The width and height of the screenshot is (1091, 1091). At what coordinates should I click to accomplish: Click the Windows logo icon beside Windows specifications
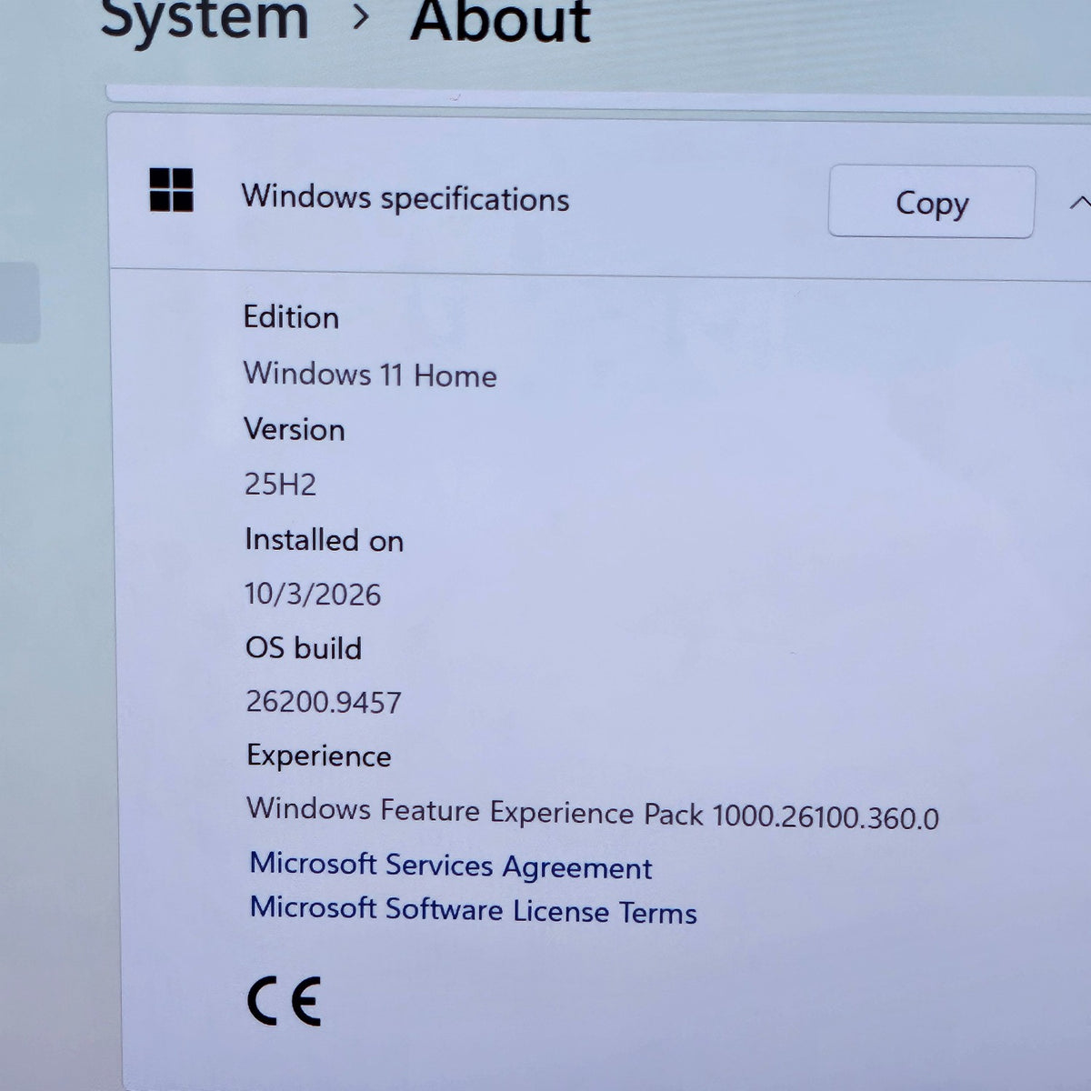tap(171, 190)
